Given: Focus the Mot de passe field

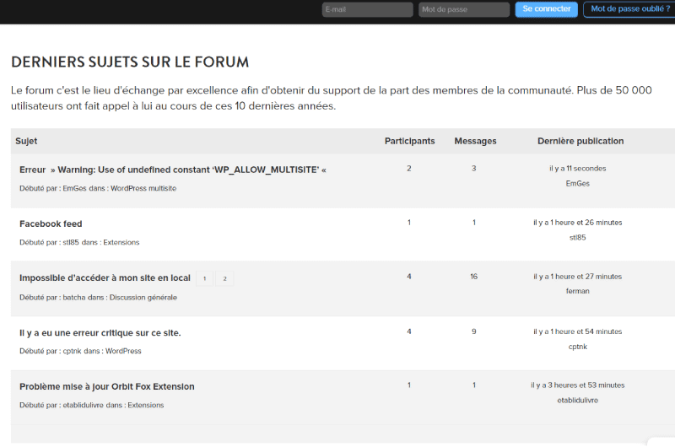Looking at the screenshot, I should 464,9.
